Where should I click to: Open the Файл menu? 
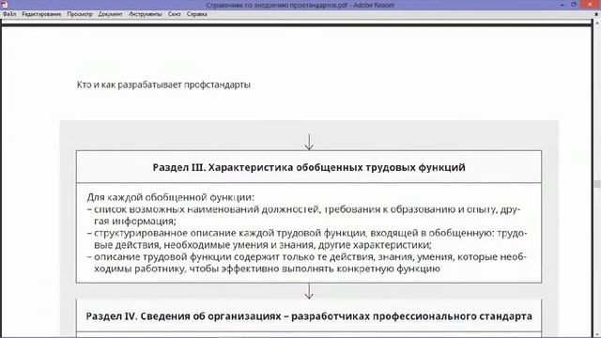point(9,14)
